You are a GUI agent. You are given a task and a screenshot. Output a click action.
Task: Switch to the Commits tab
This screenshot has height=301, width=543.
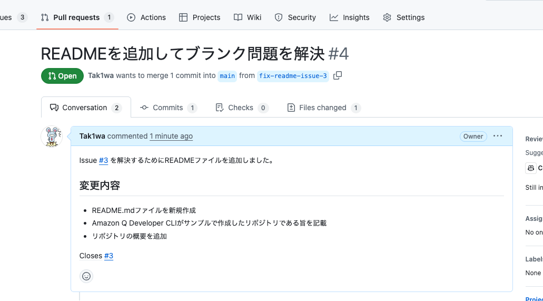(168, 108)
